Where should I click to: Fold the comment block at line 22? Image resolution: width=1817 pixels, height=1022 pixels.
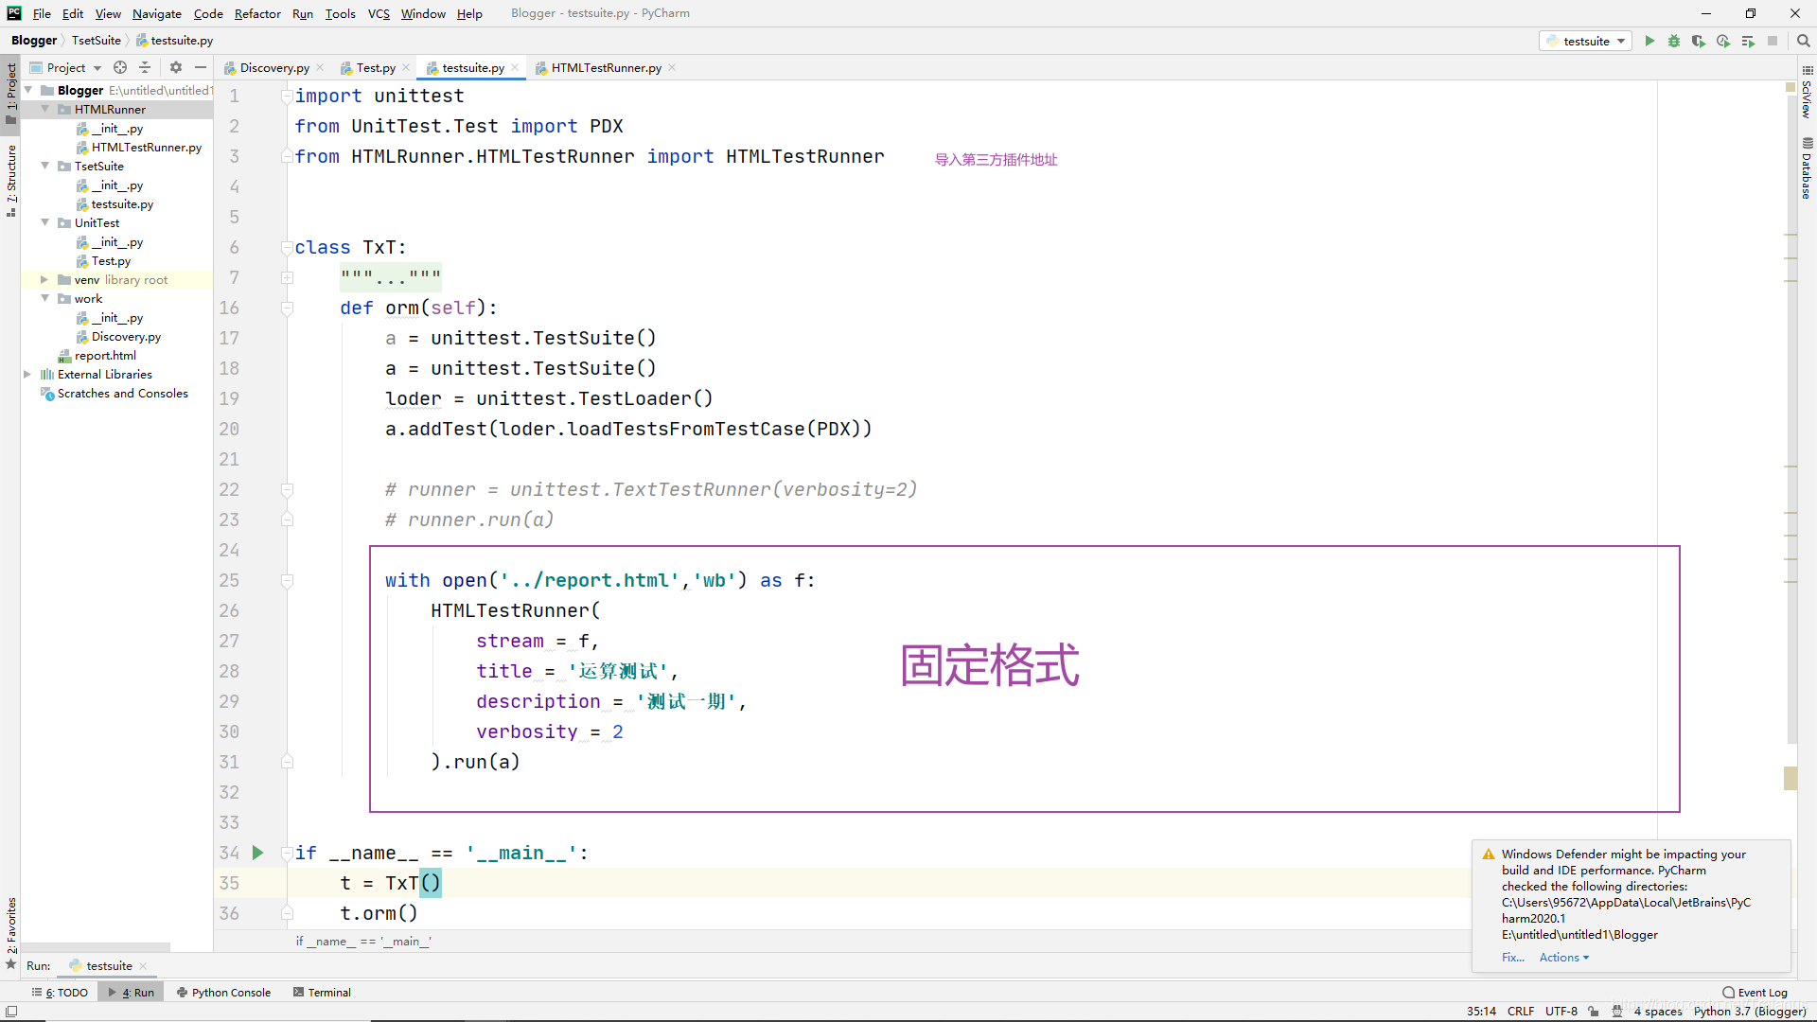[x=287, y=489]
